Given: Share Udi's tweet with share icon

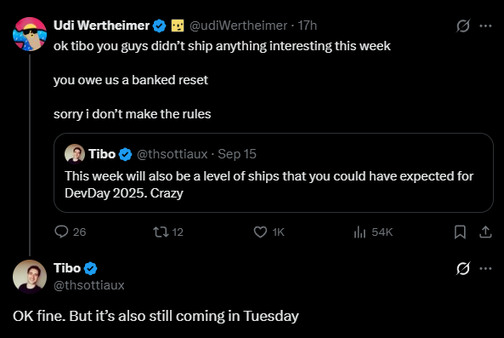Looking at the screenshot, I should pyautogui.click(x=485, y=232).
